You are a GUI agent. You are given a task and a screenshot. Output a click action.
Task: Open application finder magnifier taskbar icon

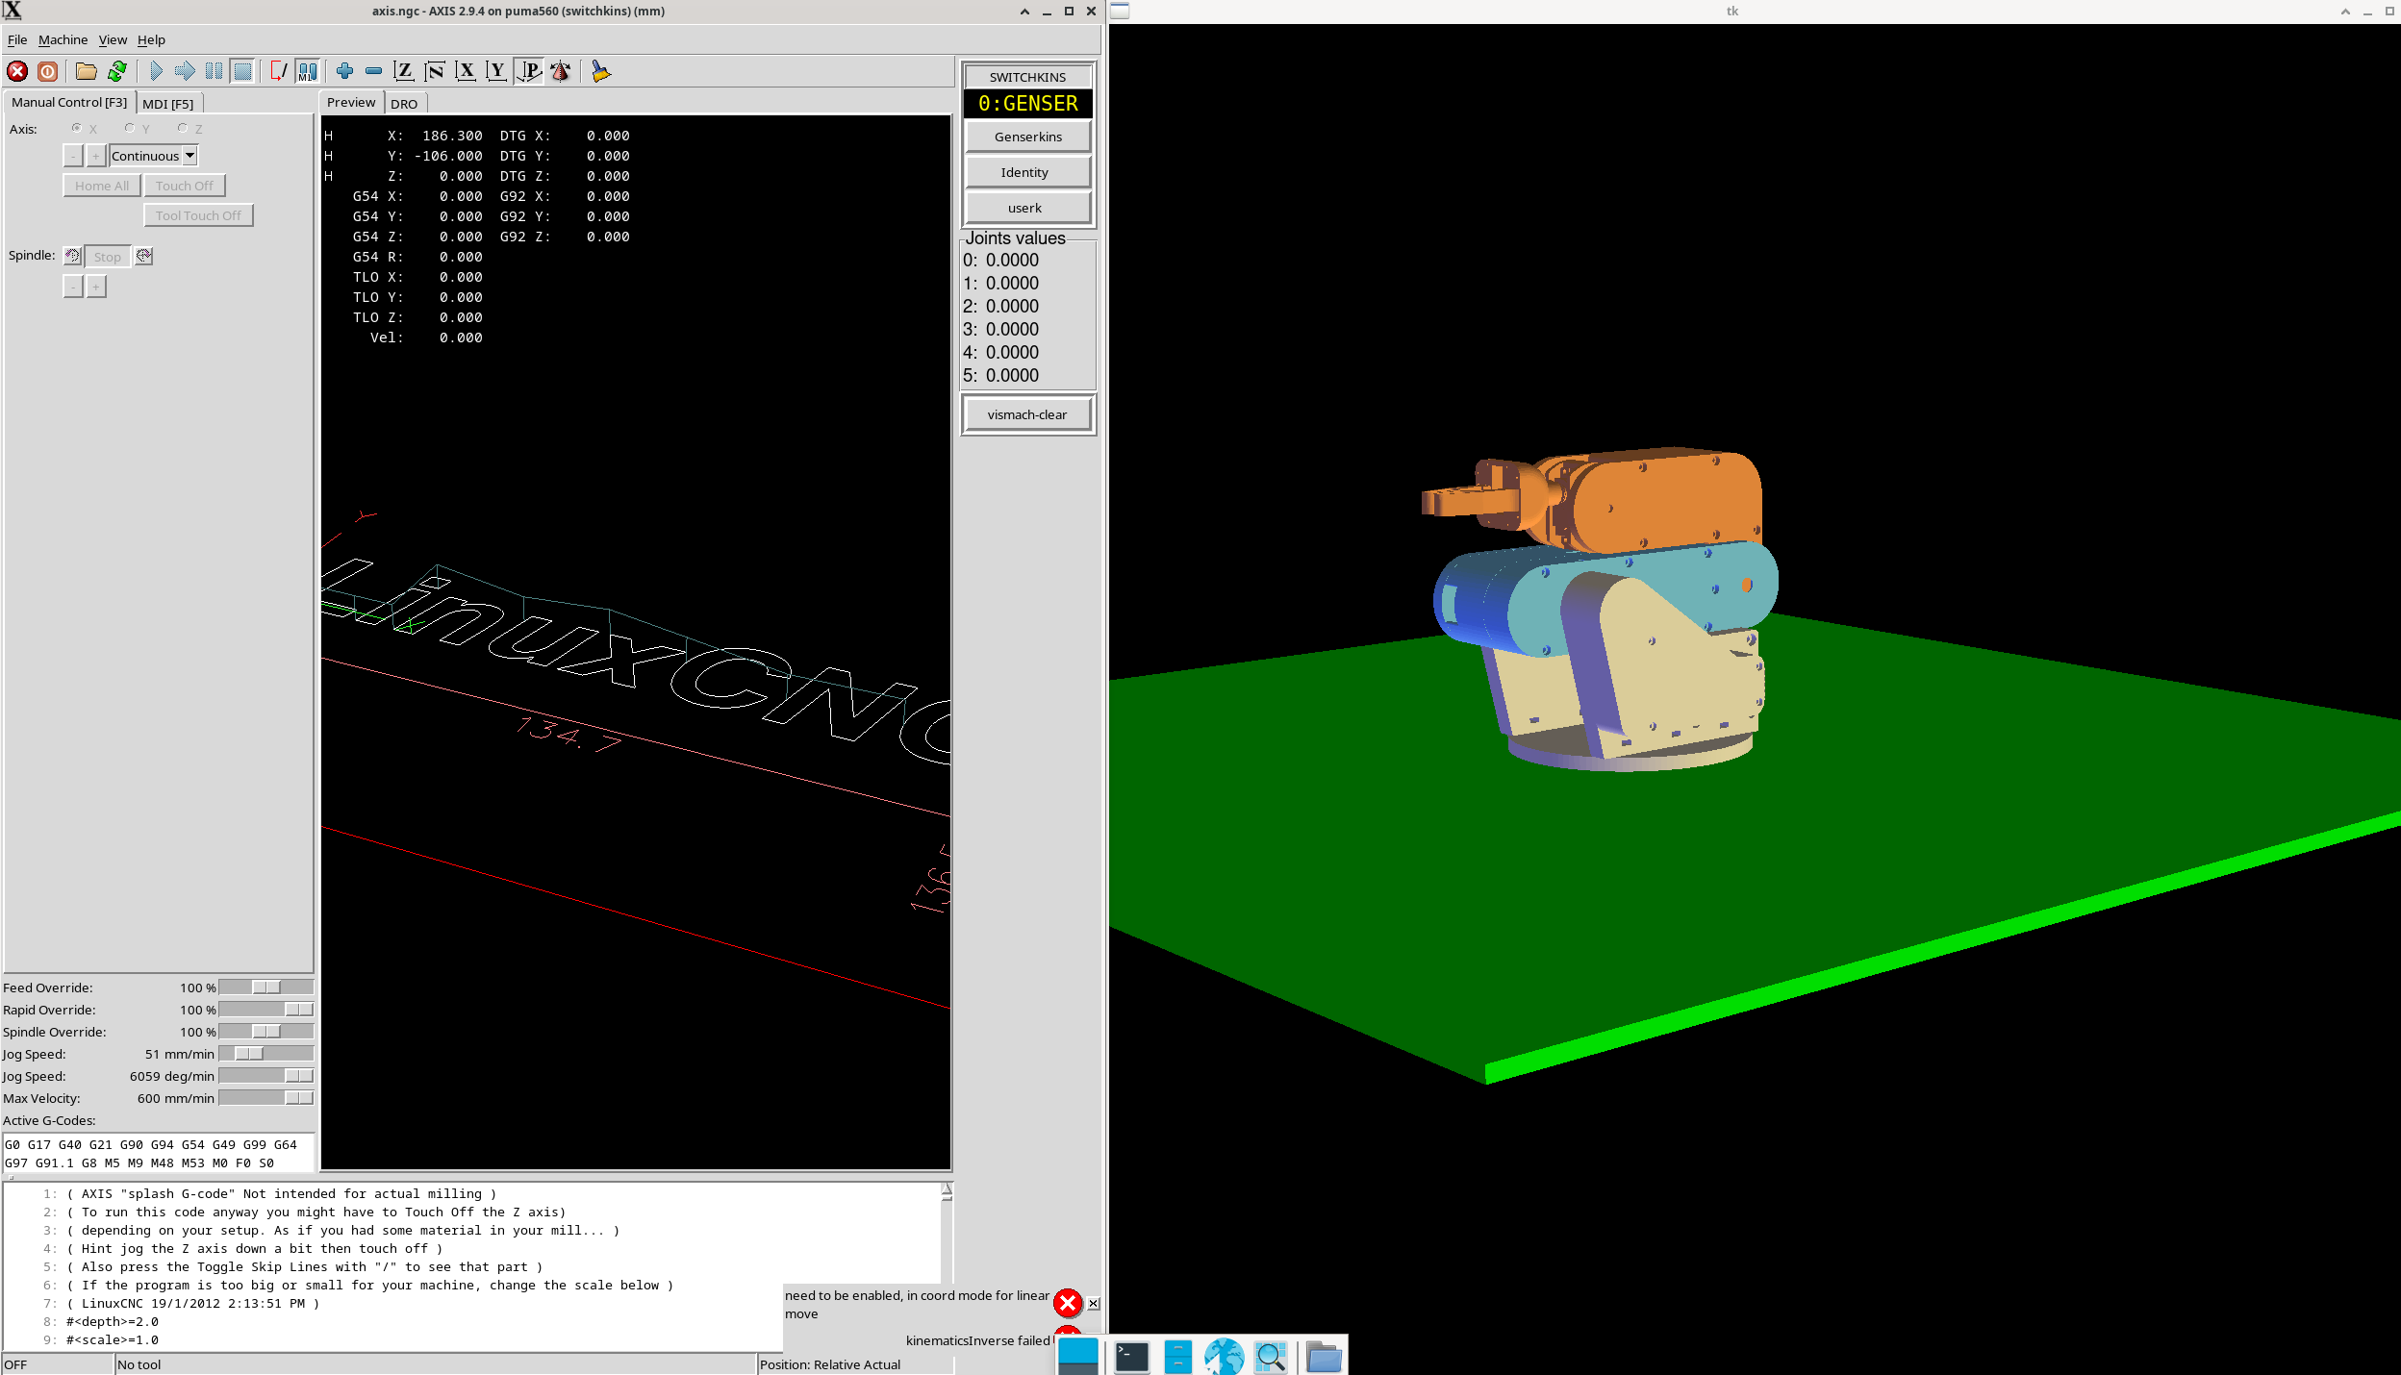point(1271,1357)
